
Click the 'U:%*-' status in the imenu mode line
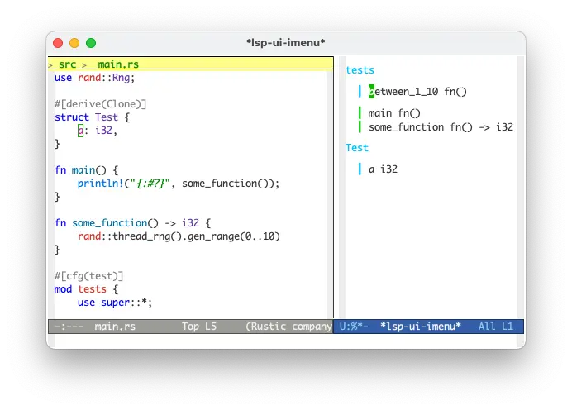[x=354, y=327]
